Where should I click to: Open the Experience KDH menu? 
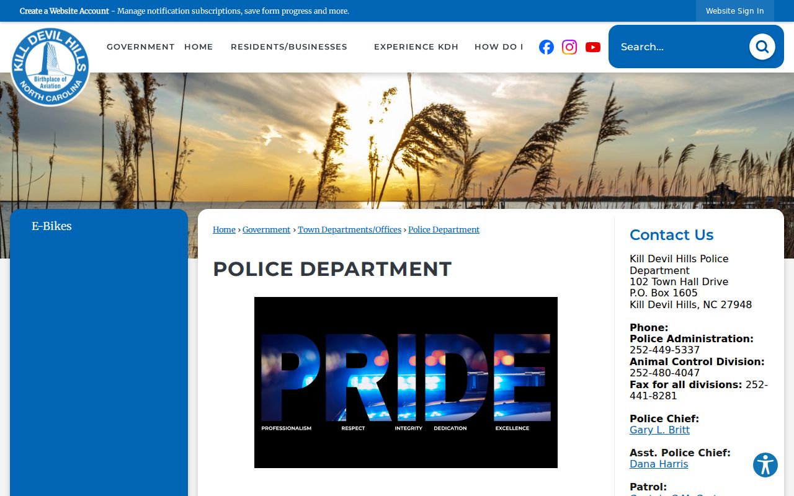(416, 46)
